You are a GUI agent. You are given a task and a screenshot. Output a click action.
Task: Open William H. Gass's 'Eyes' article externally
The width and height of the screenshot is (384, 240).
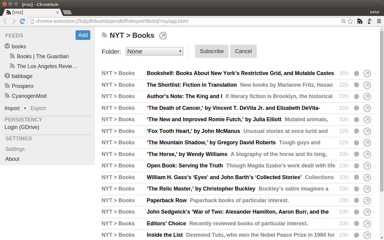coord(367,178)
